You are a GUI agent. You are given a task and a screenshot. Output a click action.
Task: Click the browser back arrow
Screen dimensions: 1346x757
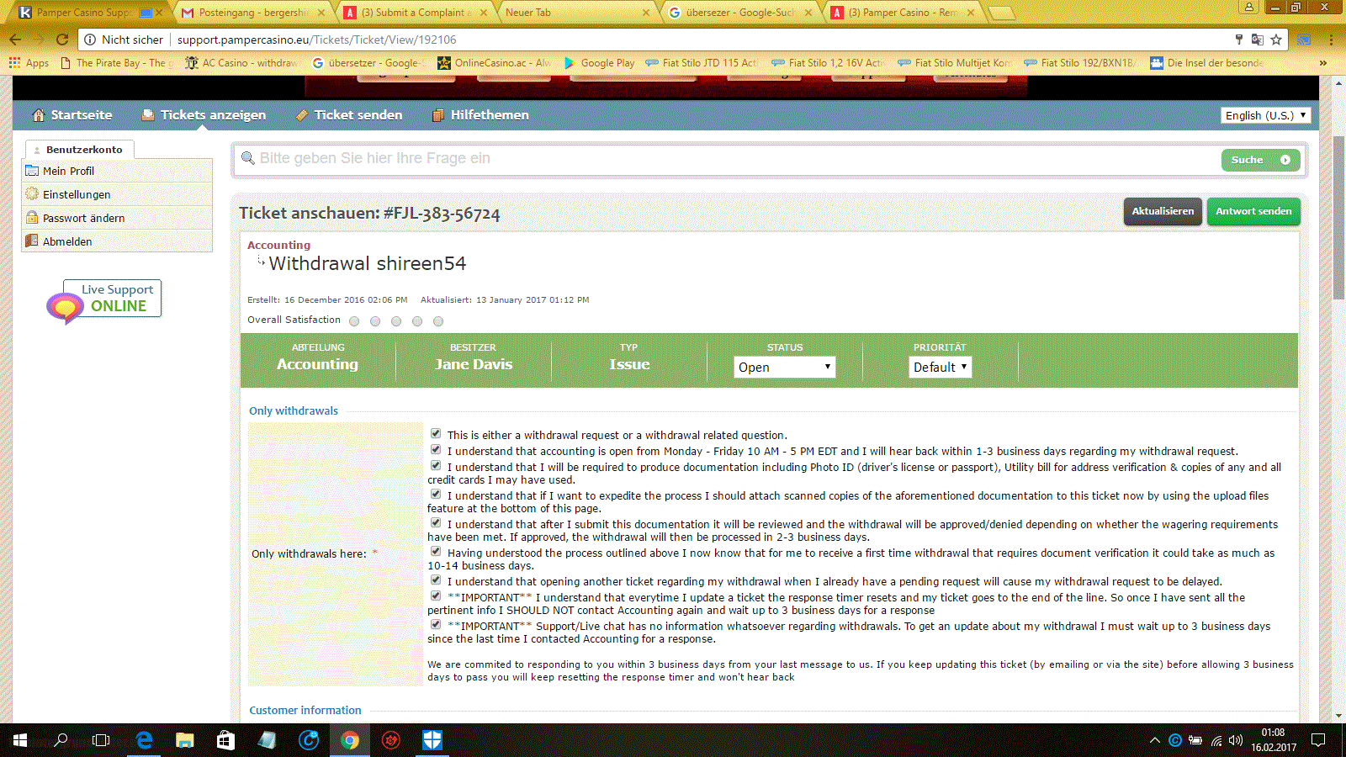[x=15, y=40]
